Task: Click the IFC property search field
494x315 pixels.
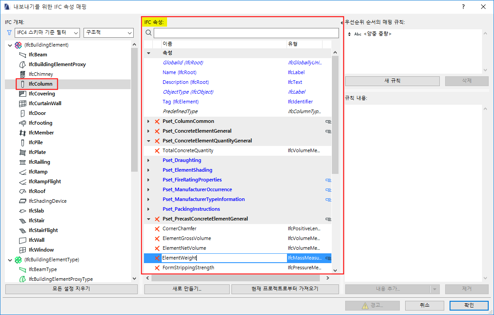Action: [x=246, y=33]
